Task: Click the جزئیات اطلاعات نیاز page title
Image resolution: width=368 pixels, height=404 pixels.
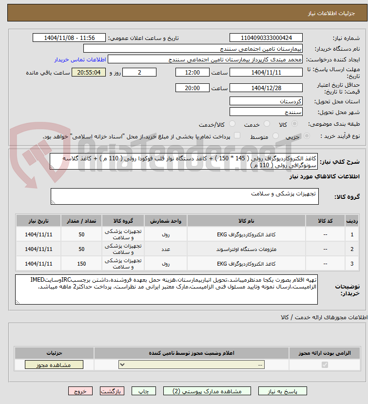Action: (331, 13)
